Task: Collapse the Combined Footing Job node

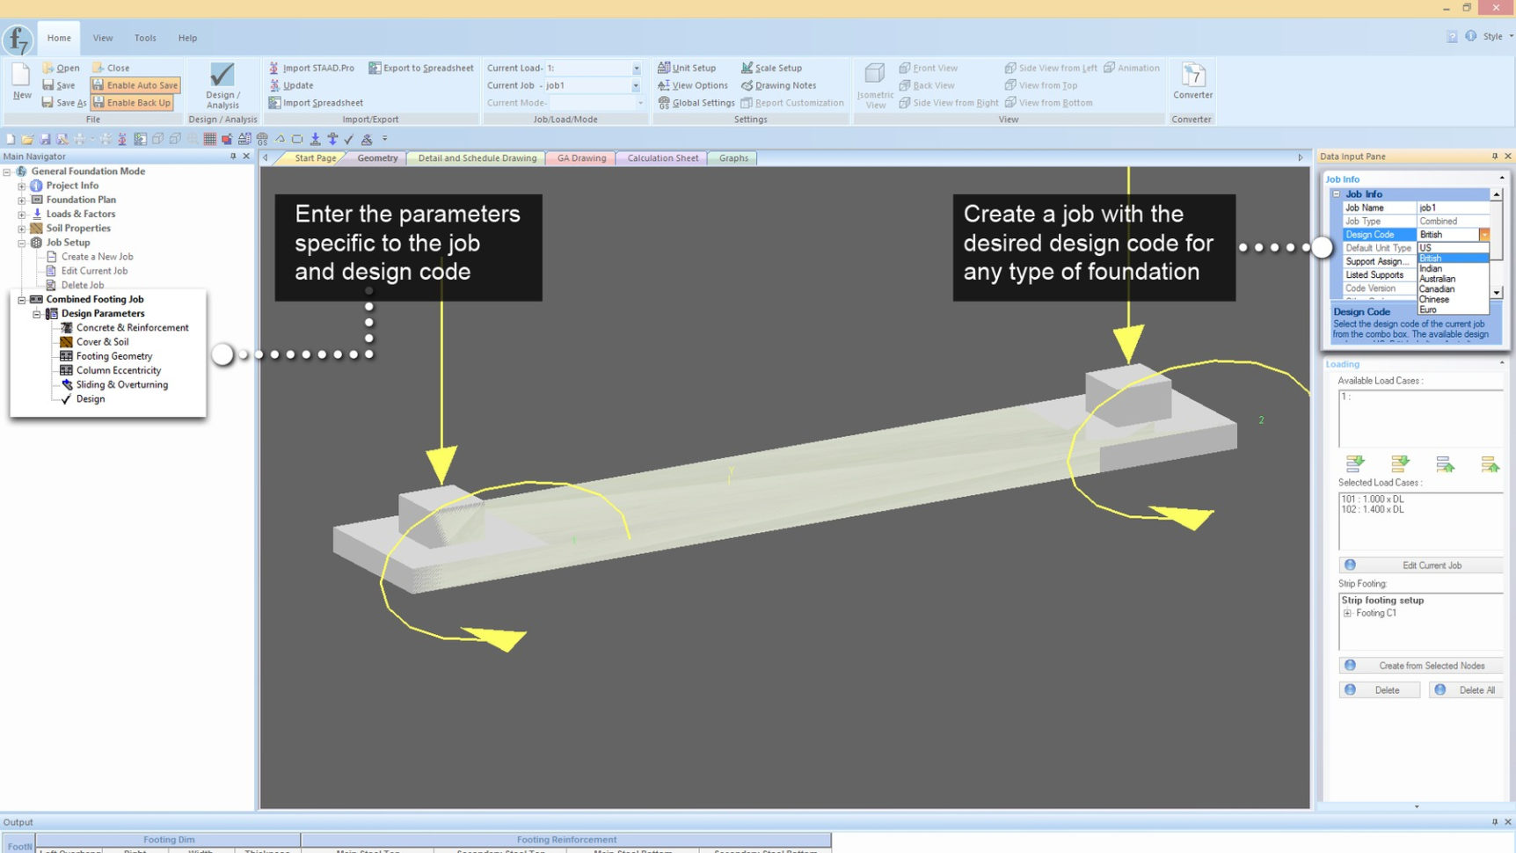Action: coord(22,300)
